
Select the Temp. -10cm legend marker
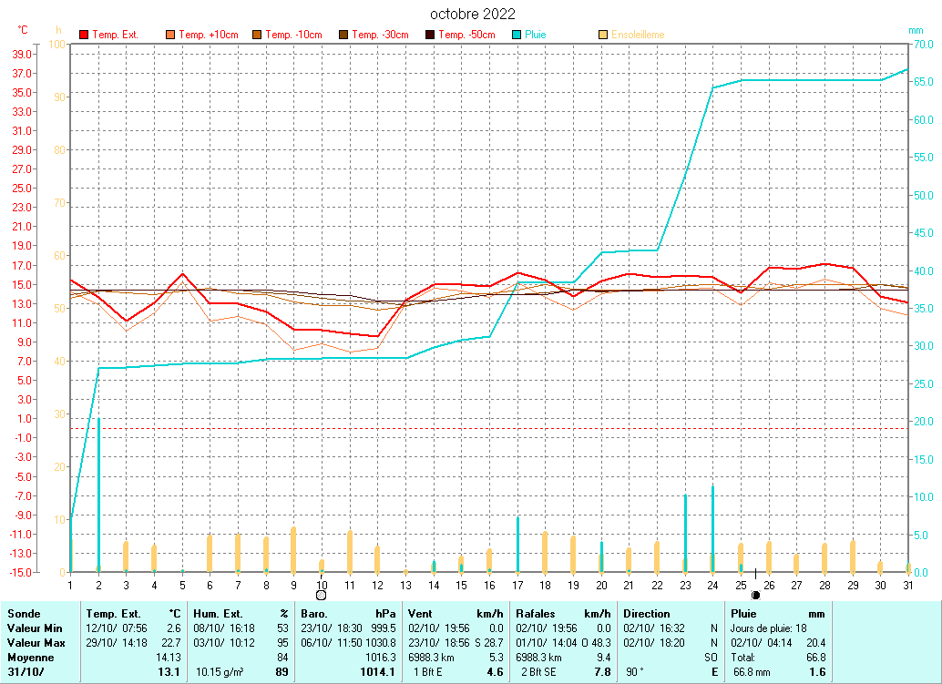click(x=257, y=35)
